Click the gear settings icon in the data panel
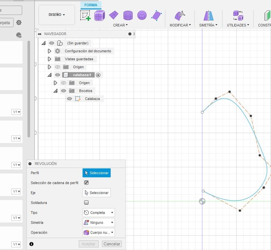 19,23
